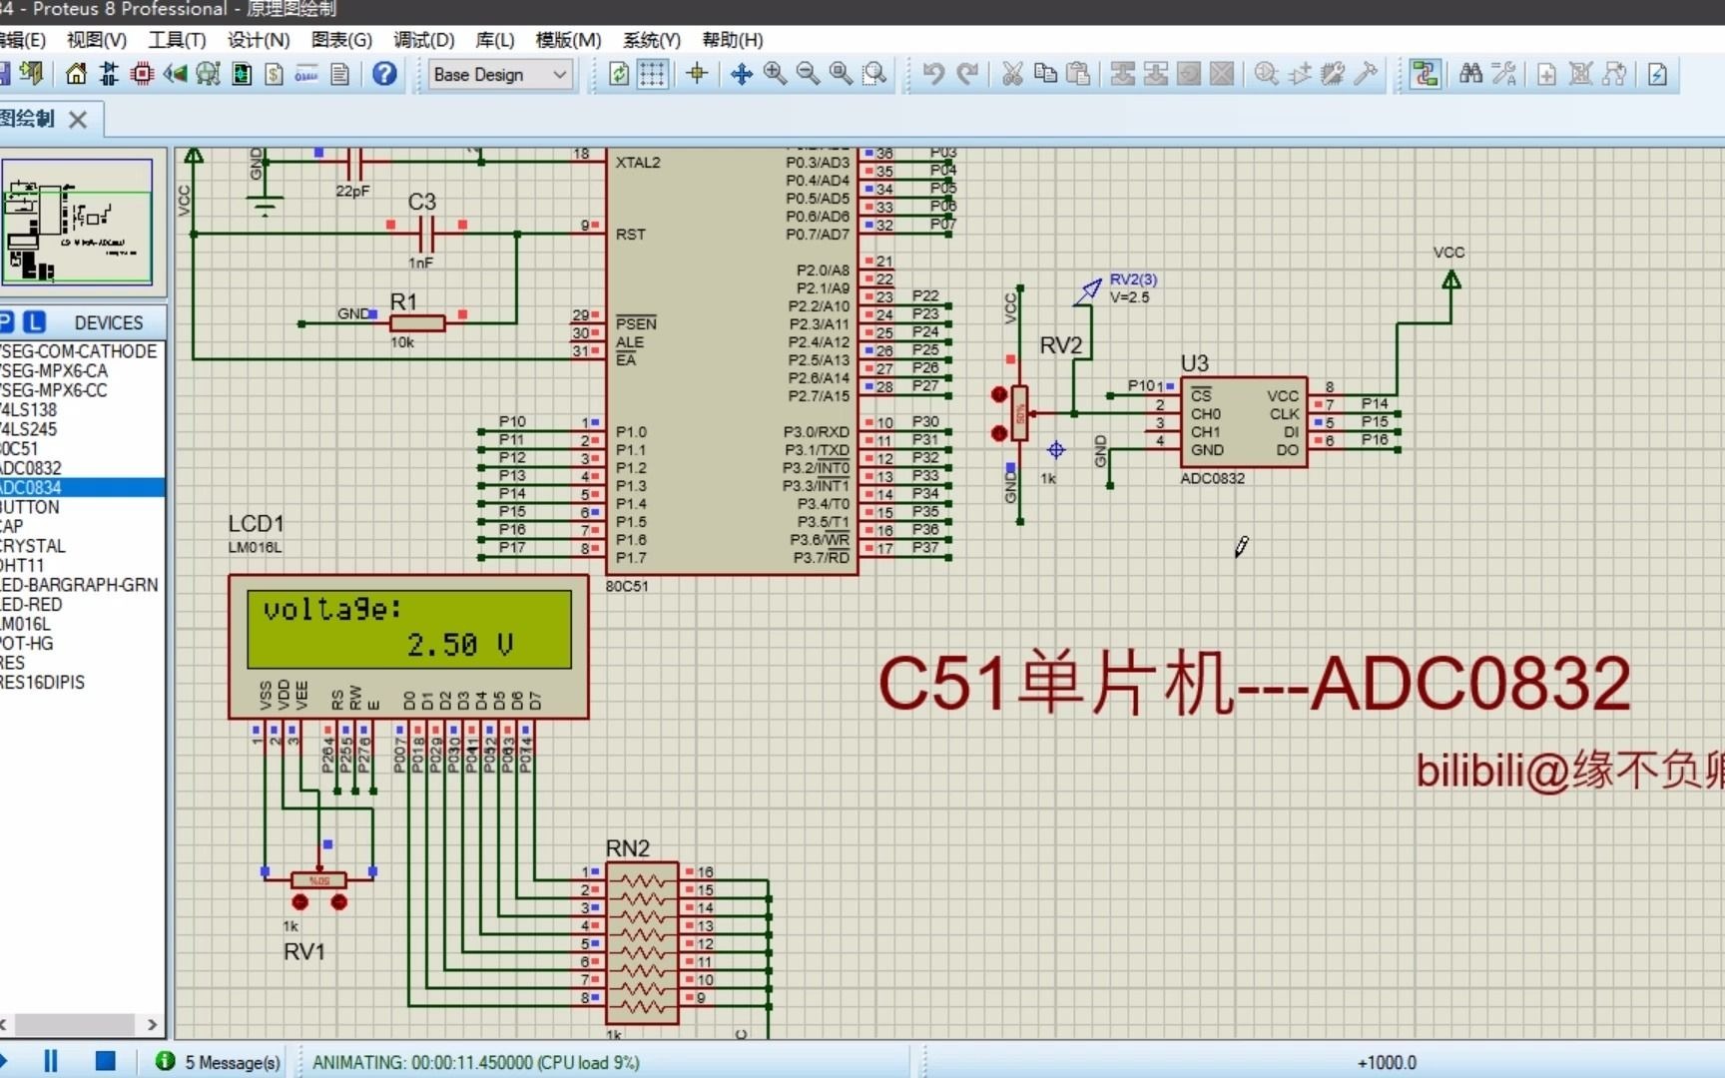
Task: Open the Base Design variant dropdown
Action: click(501, 75)
